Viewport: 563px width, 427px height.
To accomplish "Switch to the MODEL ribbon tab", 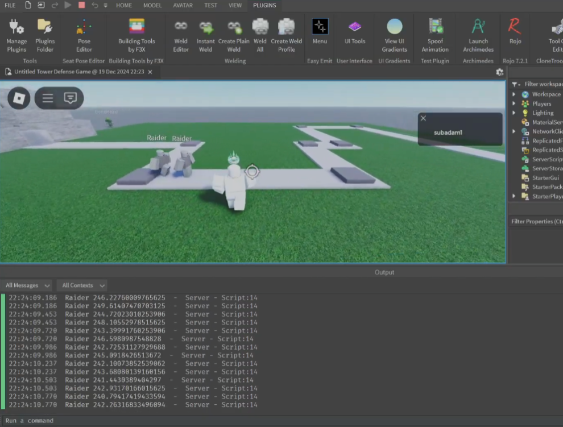I will point(152,5).
